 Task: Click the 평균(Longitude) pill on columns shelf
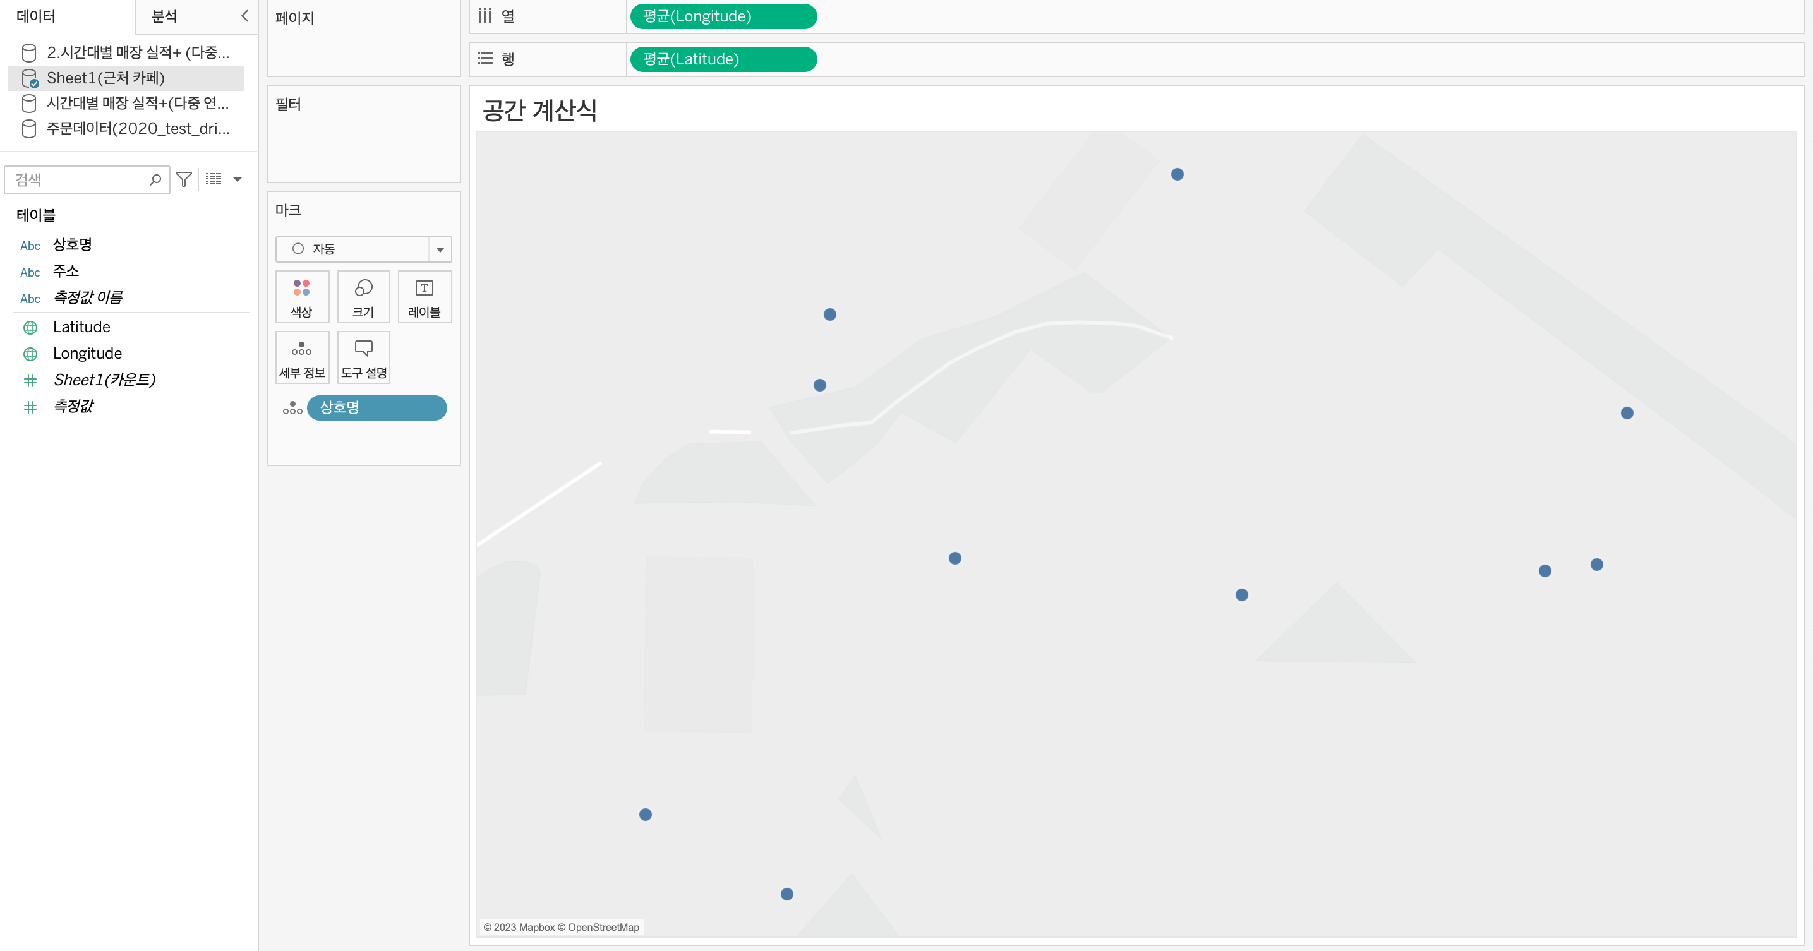point(723,16)
